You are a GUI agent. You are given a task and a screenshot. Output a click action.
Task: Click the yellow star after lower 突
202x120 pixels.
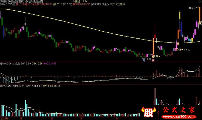point(159,56)
